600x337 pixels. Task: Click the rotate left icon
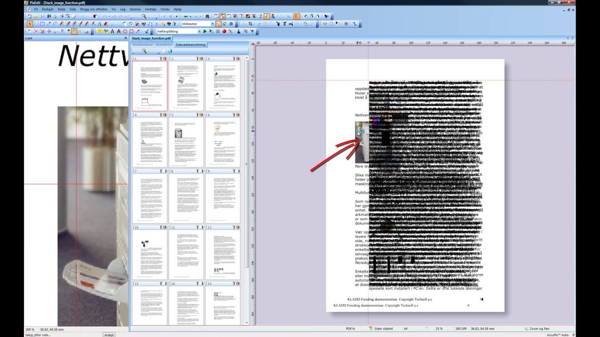(306, 16)
